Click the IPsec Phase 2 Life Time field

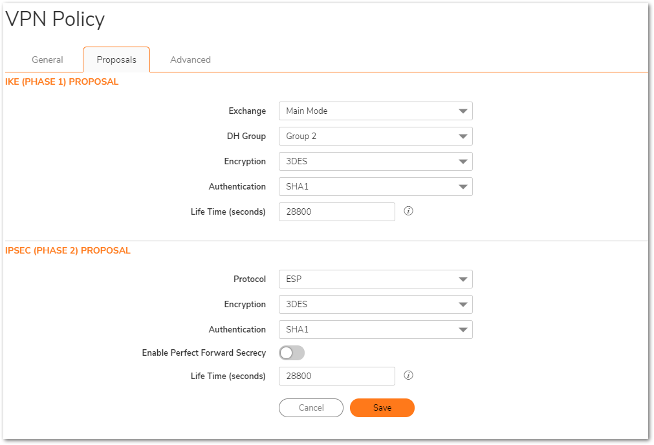(336, 376)
